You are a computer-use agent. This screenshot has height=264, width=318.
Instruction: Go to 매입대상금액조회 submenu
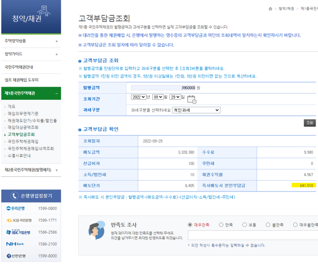pyautogui.click(x=23, y=127)
